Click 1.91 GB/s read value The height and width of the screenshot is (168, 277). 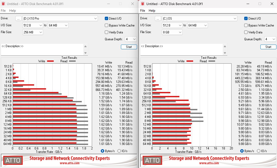pyautogui.click(x=126, y=125)
